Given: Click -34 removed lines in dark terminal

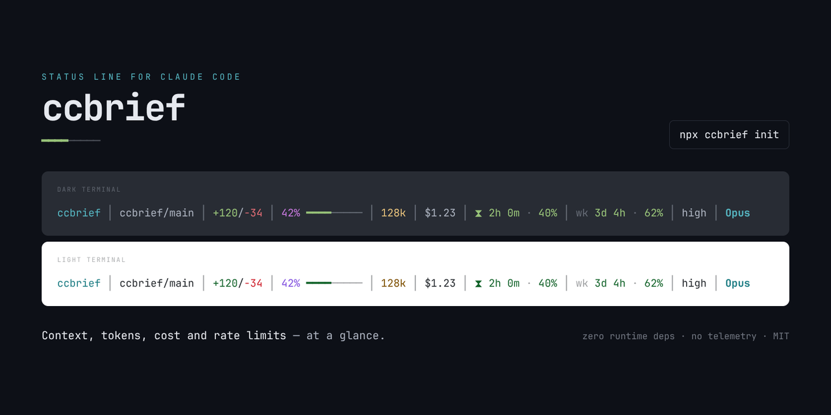Looking at the screenshot, I should (x=253, y=213).
